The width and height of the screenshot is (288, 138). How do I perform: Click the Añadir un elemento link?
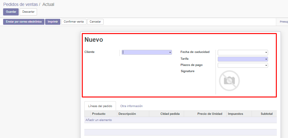[99, 120]
